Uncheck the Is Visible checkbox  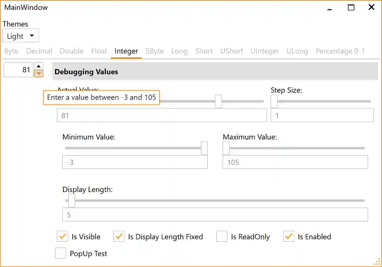[x=62, y=236]
